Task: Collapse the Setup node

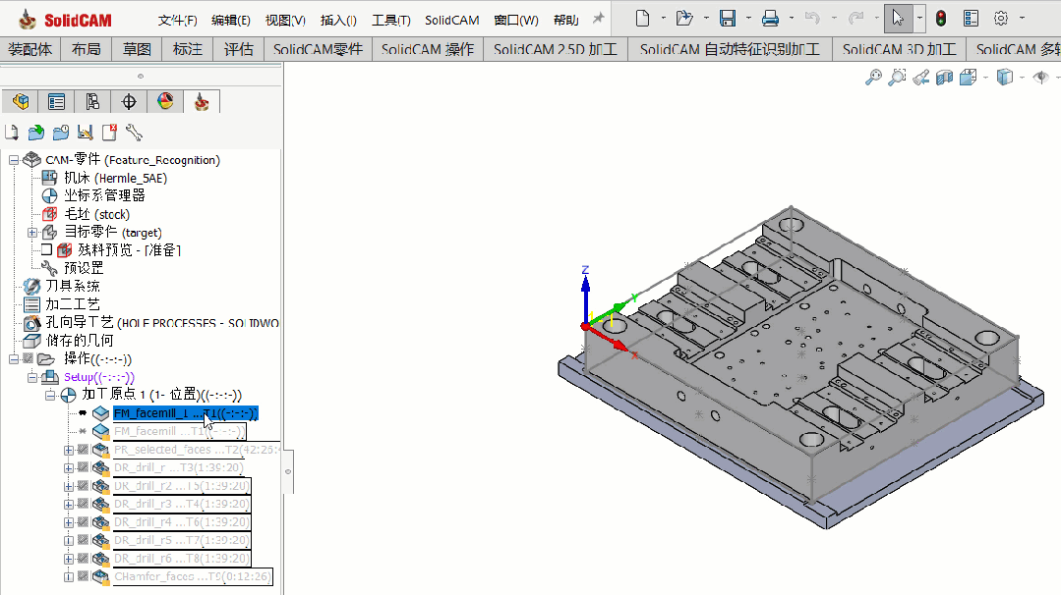Action: click(x=31, y=378)
